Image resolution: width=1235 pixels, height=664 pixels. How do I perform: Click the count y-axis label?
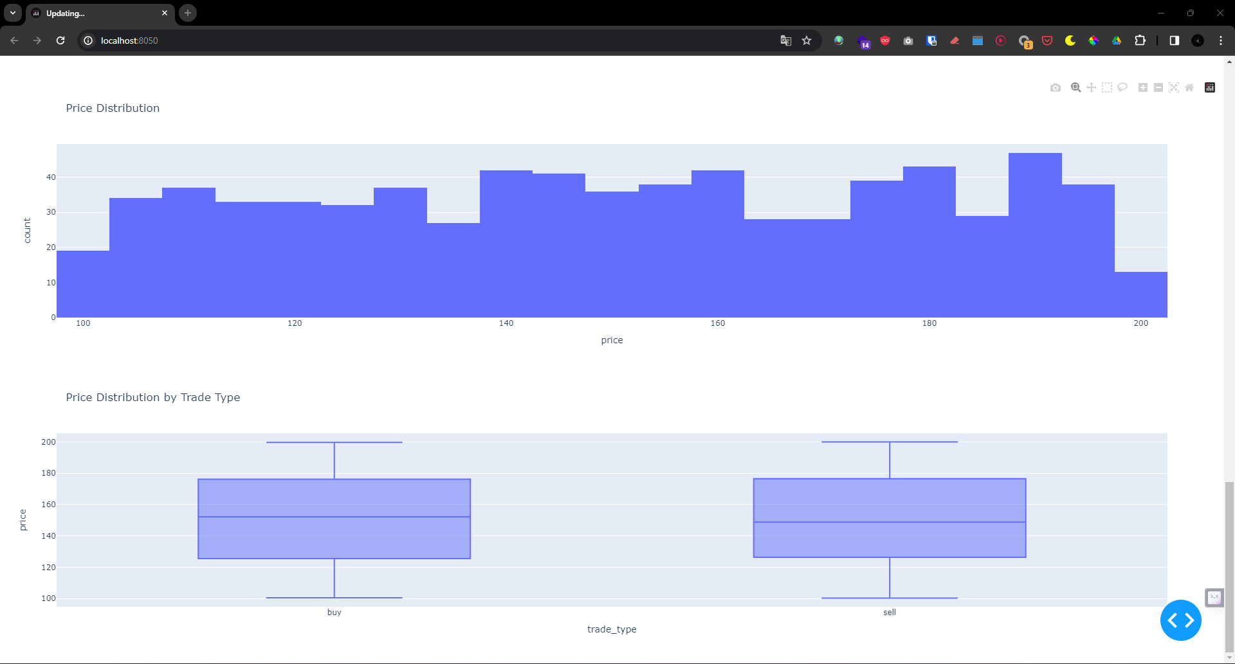click(27, 230)
